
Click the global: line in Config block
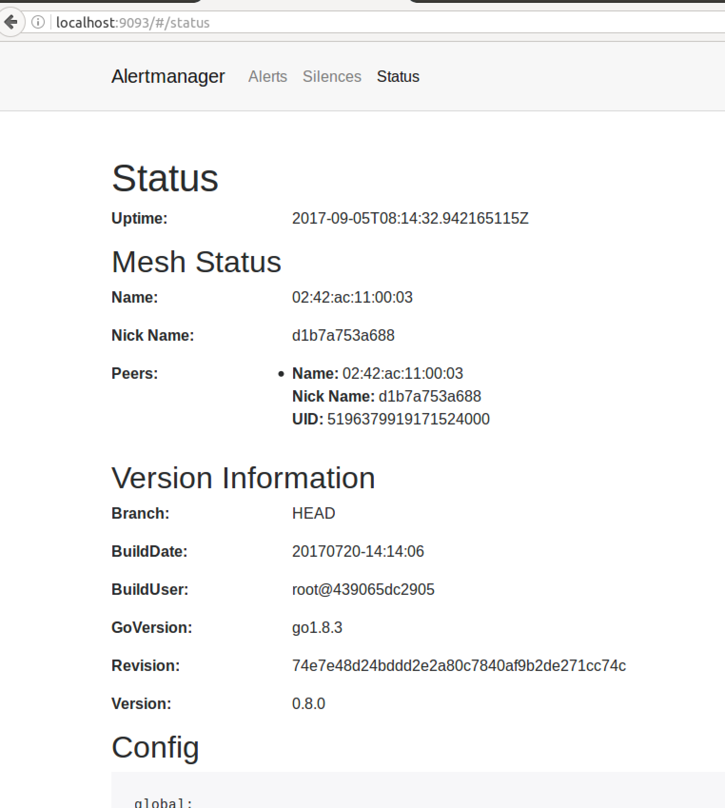163,803
